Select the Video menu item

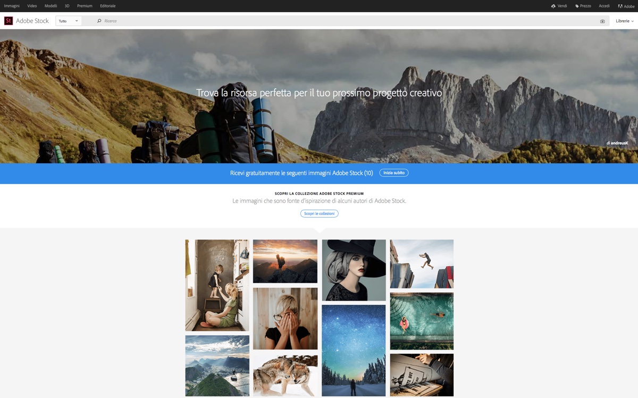31,6
